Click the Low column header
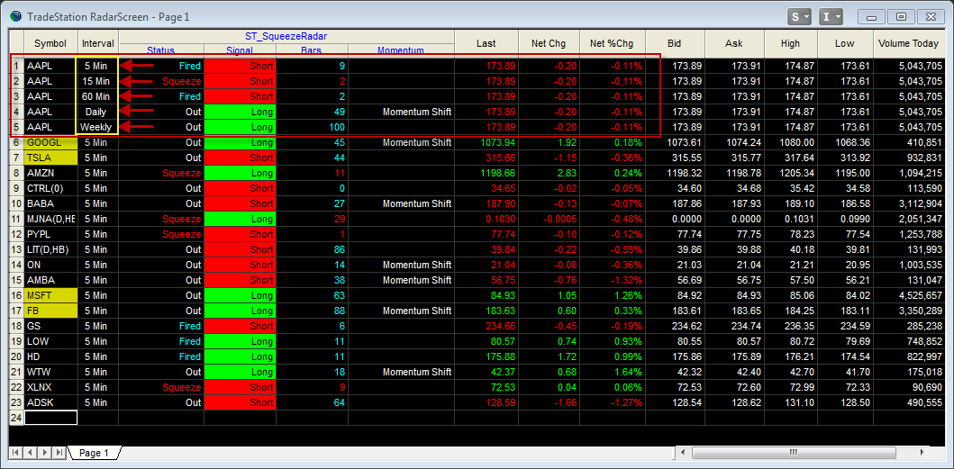Image resolution: width=954 pixels, height=469 pixels. [x=845, y=44]
